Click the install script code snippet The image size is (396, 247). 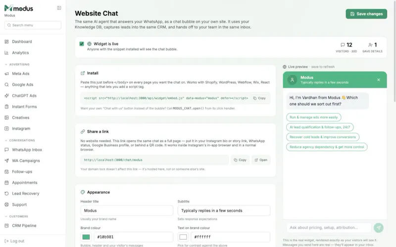[166, 98]
